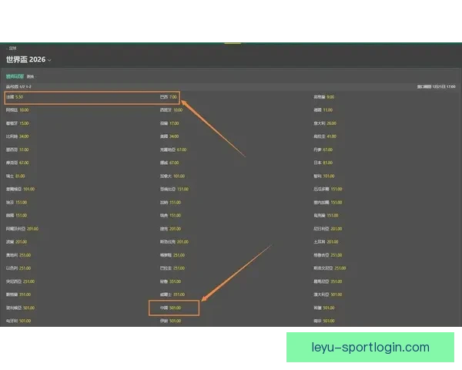The width and height of the screenshot is (462, 370).
Task: Choose the boxed 501.00 odds in middle column
Action: [175, 308]
